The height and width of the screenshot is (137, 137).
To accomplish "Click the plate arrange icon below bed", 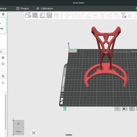I will pos(132,109).
